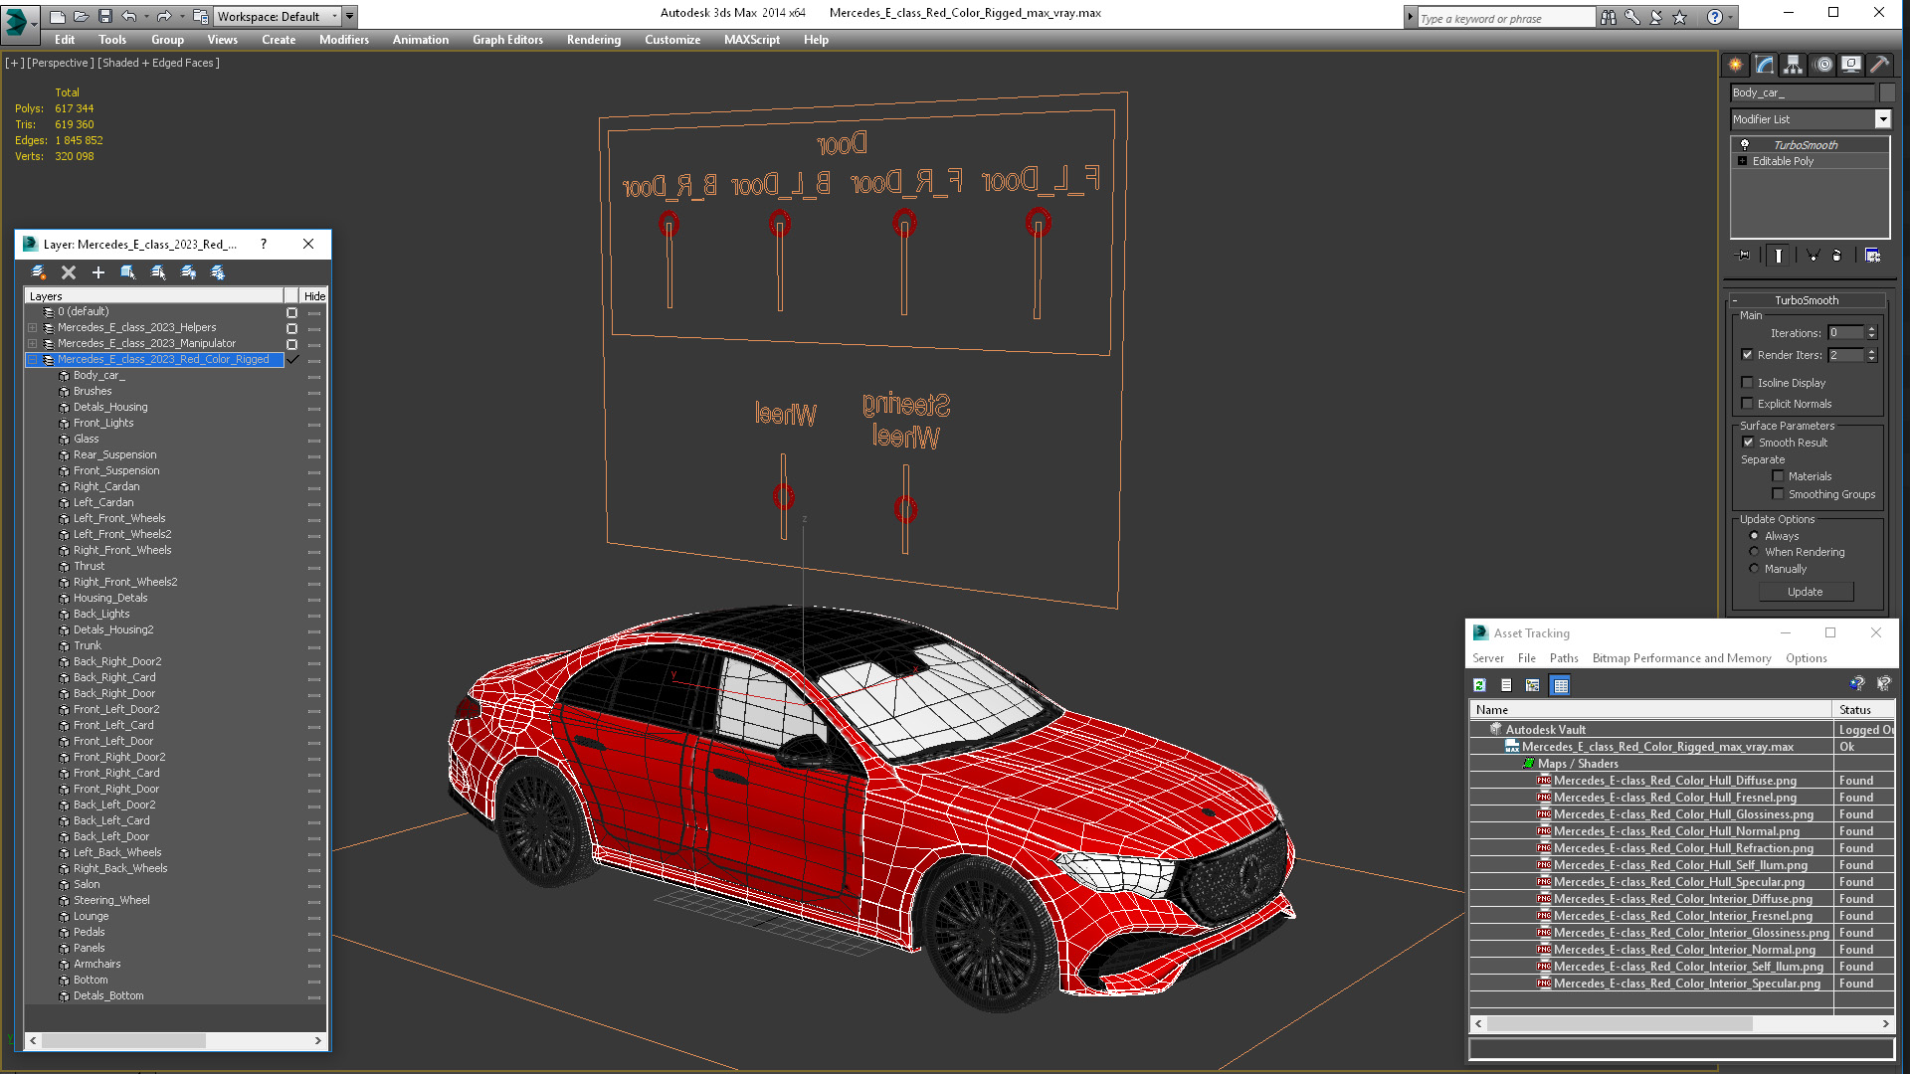
Task: Click the Subscription Center key icon
Action: [x=1632, y=17]
